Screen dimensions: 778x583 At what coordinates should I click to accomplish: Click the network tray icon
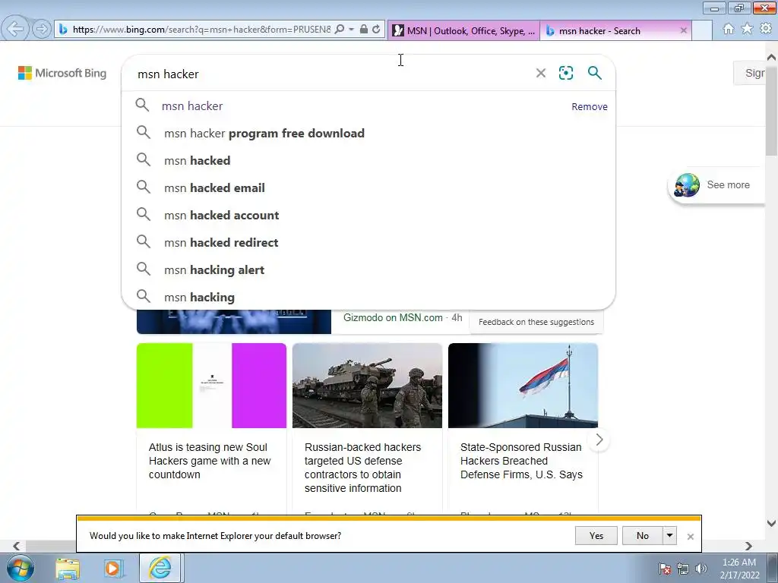tap(683, 569)
